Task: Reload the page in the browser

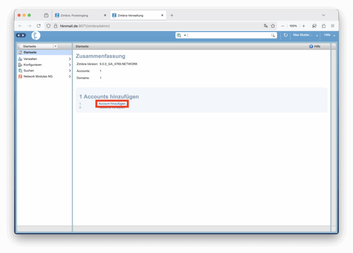Action: 39,26
